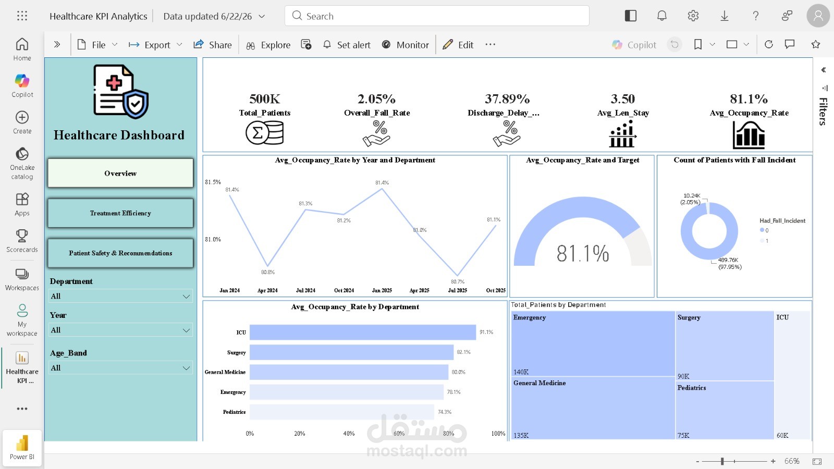Expand bookmark dropdown chevron
This screenshot has height=469, width=834.
(713, 45)
